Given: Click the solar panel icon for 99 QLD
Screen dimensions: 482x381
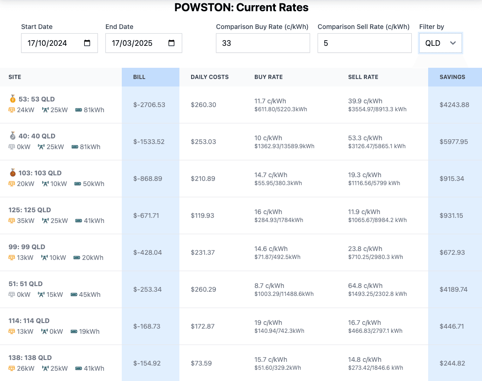Looking at the screenshot, I should (12, 258).
